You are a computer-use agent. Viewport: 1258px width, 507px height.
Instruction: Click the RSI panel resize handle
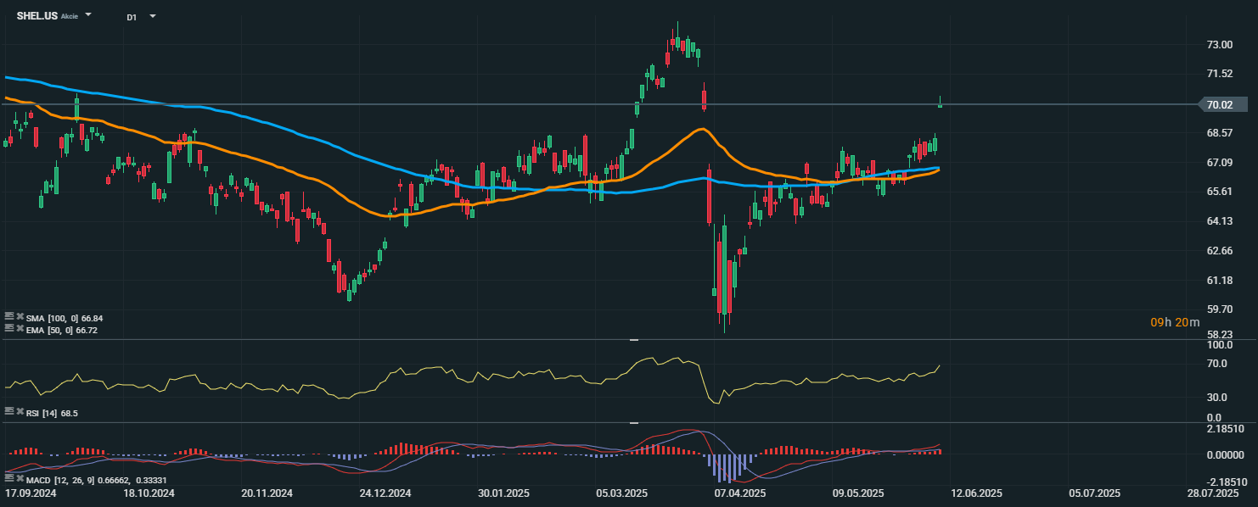[633, 339]
